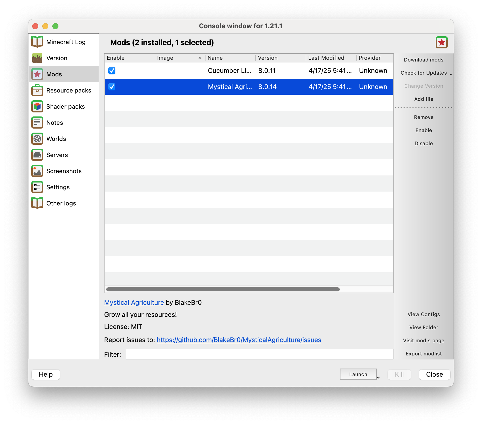Click the horizontal scrollbar under mod list
The width and height of the screenshot is (482, 424).
click(x=223, y=289)
